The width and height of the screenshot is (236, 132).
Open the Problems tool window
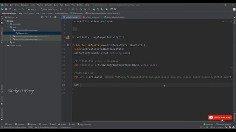(x=20, y=124)
